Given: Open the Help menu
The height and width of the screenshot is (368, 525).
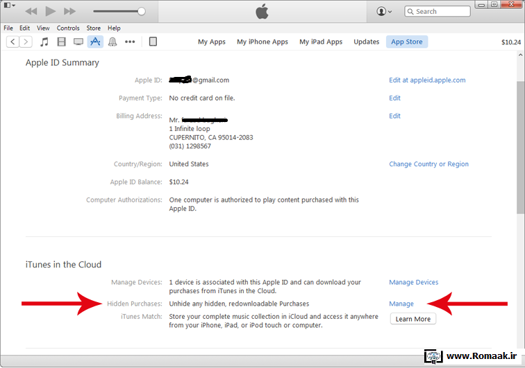Looking at the screenshot, I should tap(114, 28).
